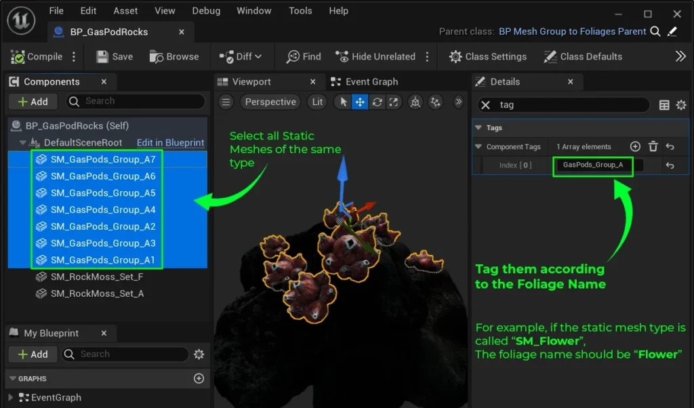Screen dimensions: 694x408
Task: Toggle Hide Unrelated nodes
Action: coord(375,57)
